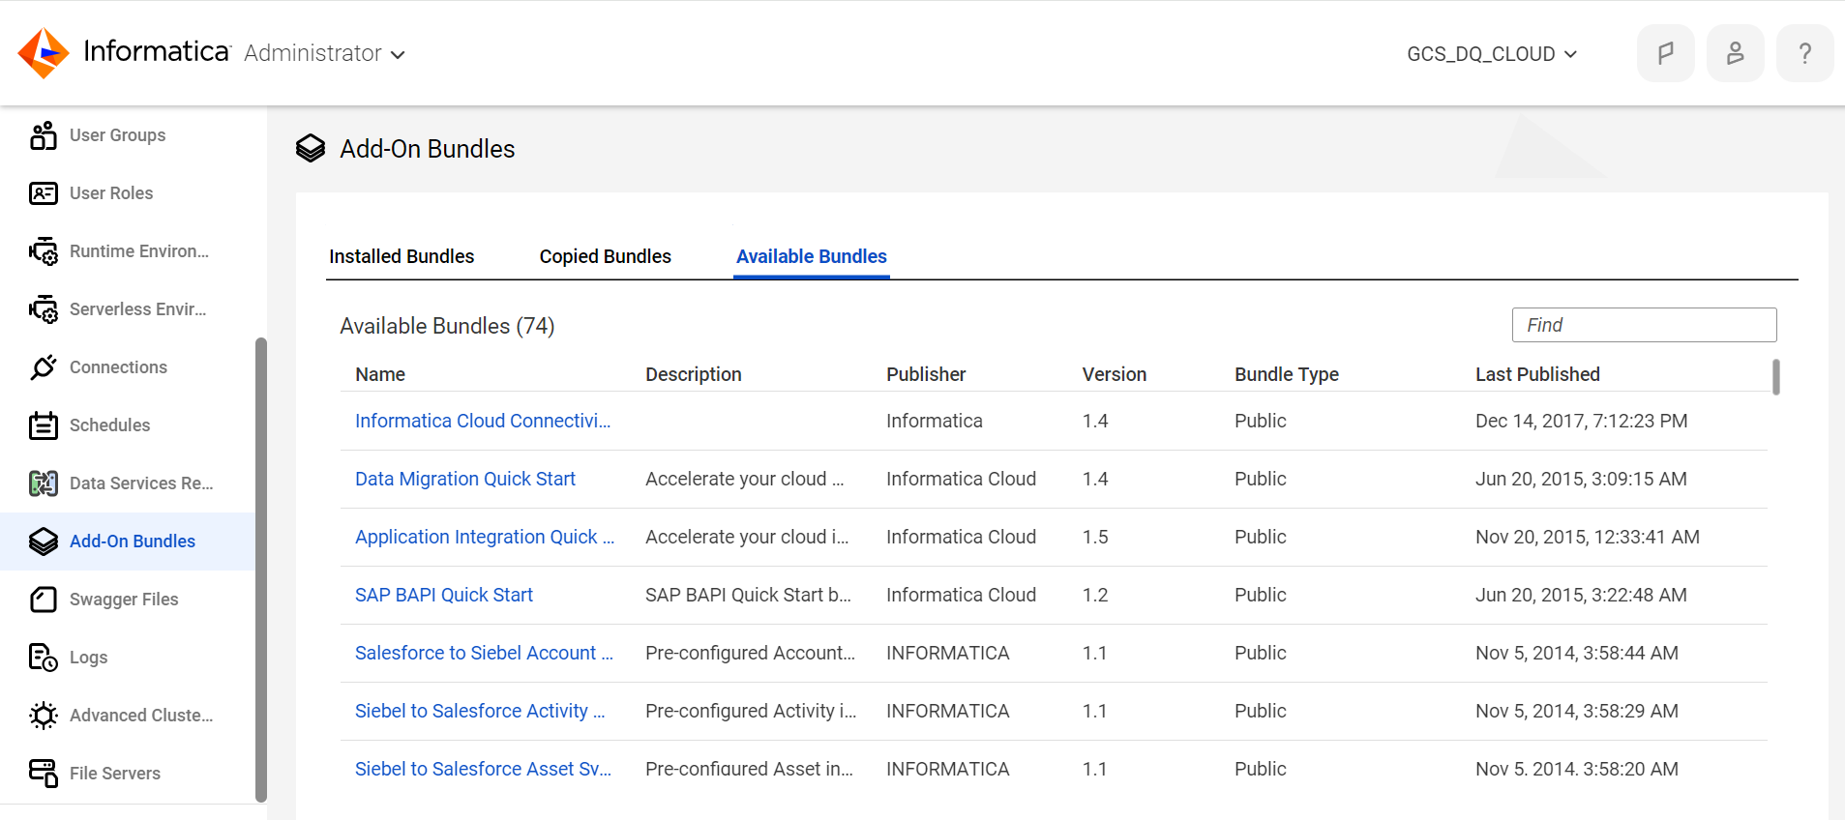
Task: Open Siebel to Salesforce Asset bundle link
Action: point(483,769)
